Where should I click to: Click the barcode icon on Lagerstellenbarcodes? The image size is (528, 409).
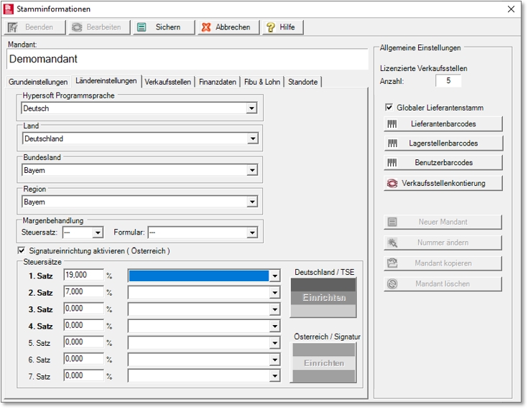coord(392,144)
